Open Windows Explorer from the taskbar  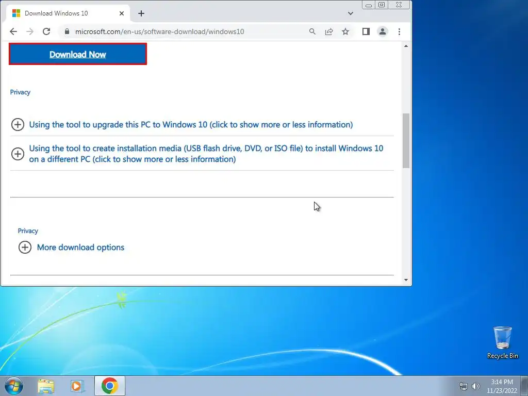[x=46, y=386]
